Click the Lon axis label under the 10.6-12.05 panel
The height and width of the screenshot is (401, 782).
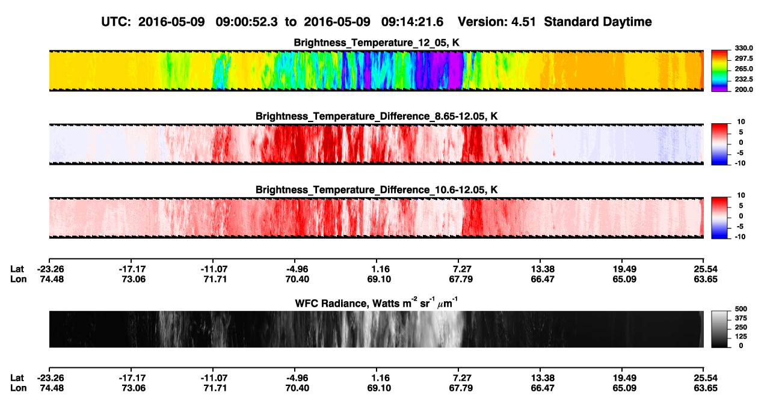coord(18,279)
